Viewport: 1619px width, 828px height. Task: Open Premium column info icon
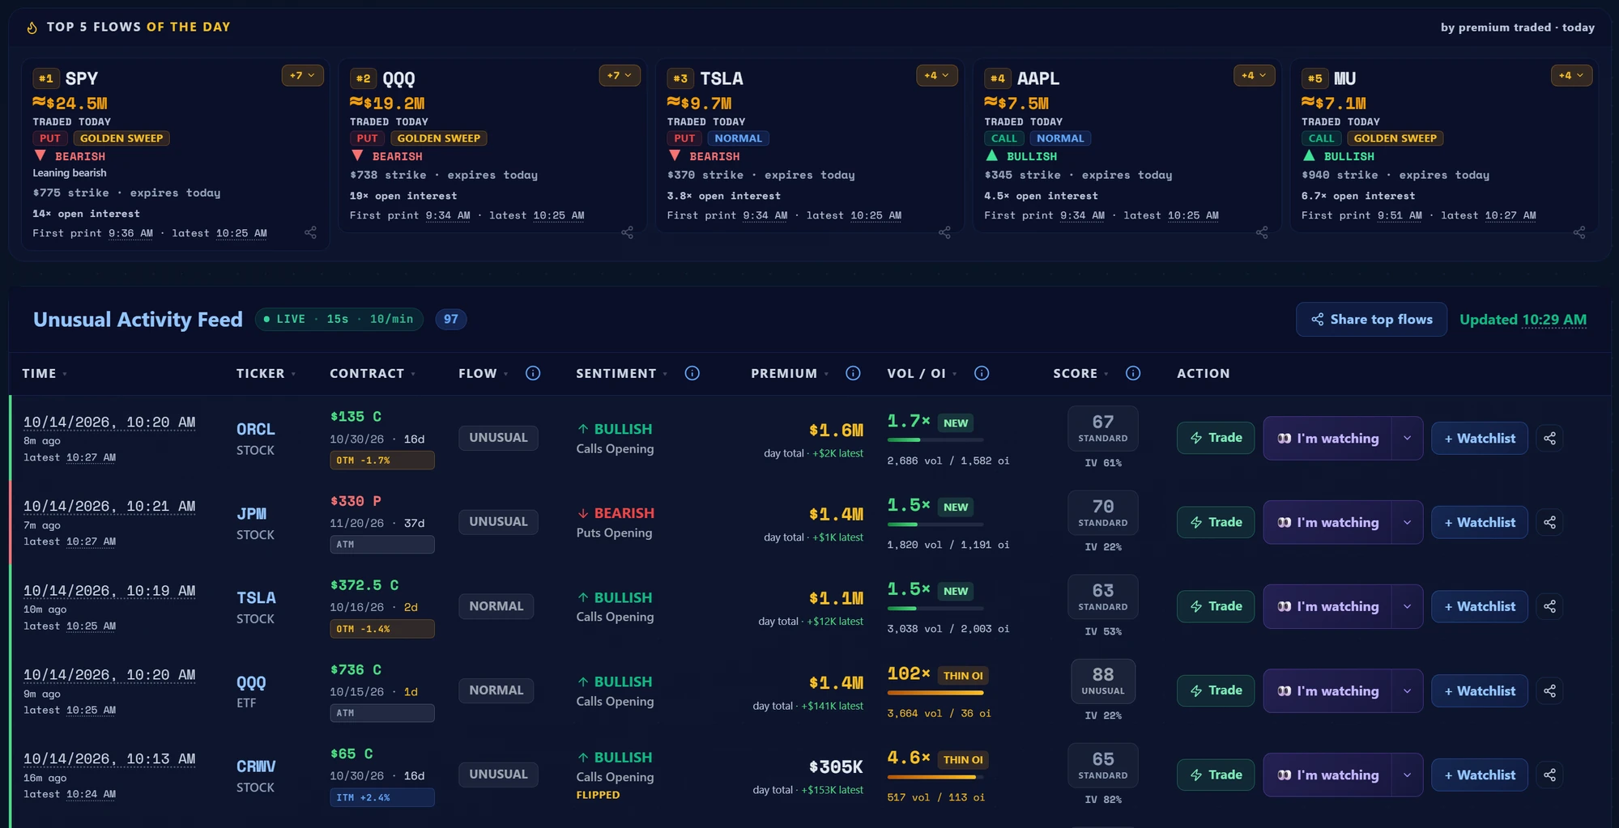tap(853, 373)
